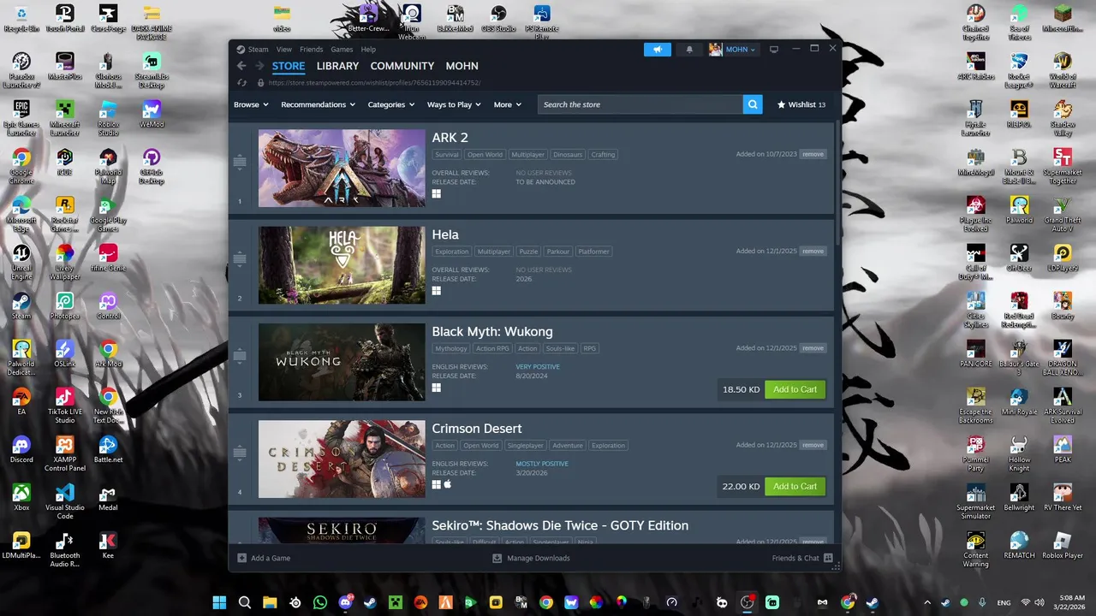Open the Help menu in Steam
The width and height of the screenshot is (1096, 616).
pyautogui.click(x=368, y=50)
